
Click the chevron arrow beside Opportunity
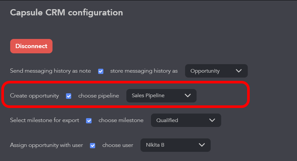(239, 71)
